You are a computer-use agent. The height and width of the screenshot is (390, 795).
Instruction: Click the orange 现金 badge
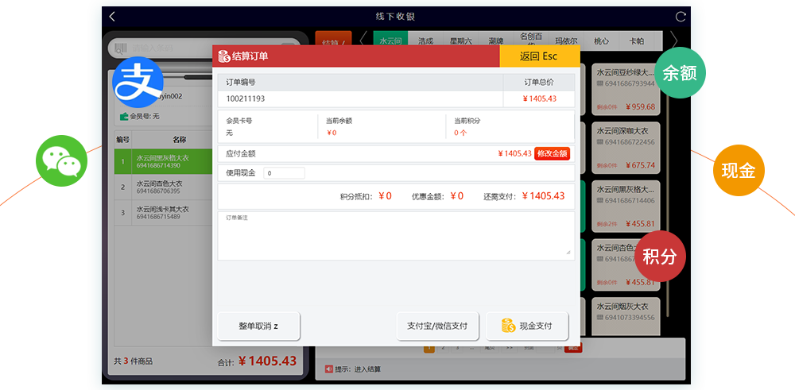pos(738,170)
